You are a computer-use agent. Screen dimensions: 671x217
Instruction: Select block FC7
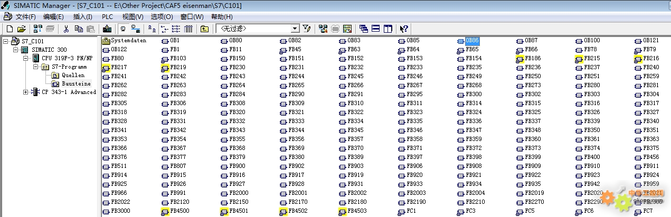(644, 211)
